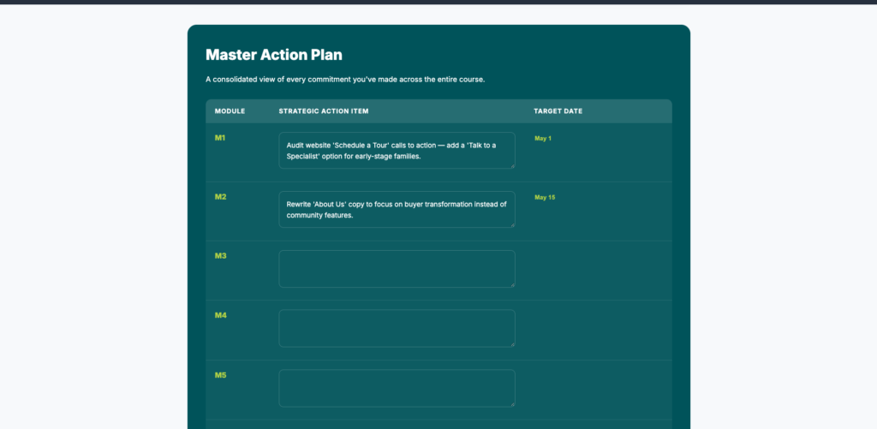Click the 'Master Action Plan' heading
This screenshot has height=429, width=877.
273,55
